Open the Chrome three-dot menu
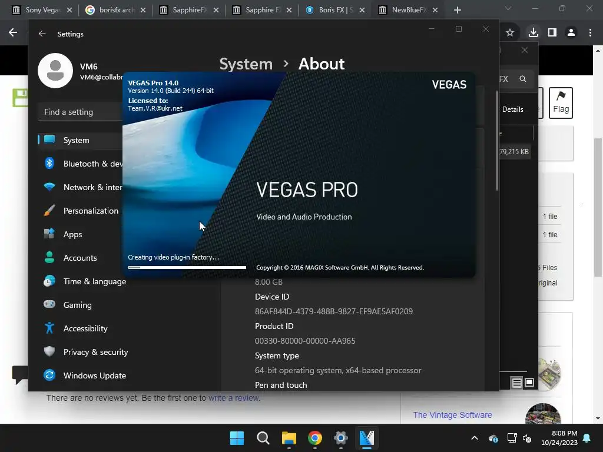The height and width of the screenshot is (452, 603). click(590, 33)
